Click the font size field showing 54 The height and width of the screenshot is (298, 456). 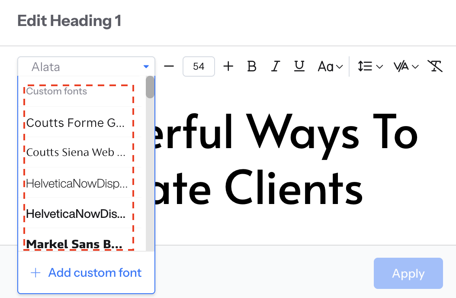click(199, 66)
